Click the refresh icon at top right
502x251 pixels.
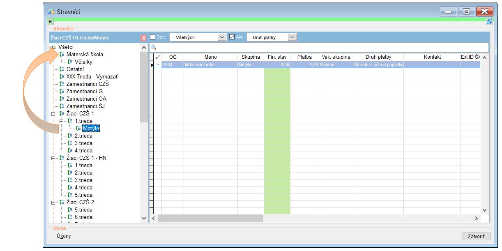click(489, 22)
